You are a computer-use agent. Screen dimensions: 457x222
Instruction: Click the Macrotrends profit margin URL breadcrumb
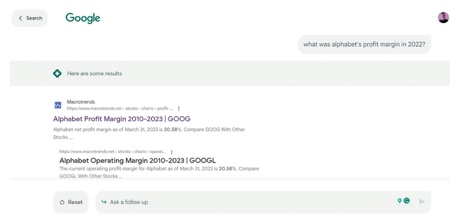(x=120, y=108)
